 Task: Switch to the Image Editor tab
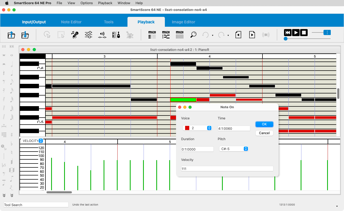click(x=184, y=22)
